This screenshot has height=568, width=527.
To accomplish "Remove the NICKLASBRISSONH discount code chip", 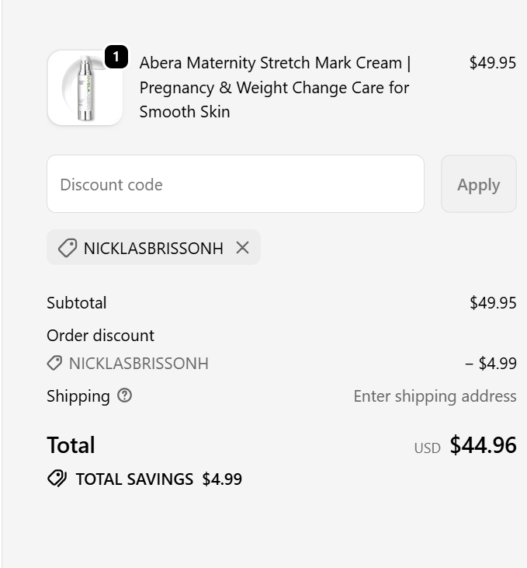I will click(242, 248).
